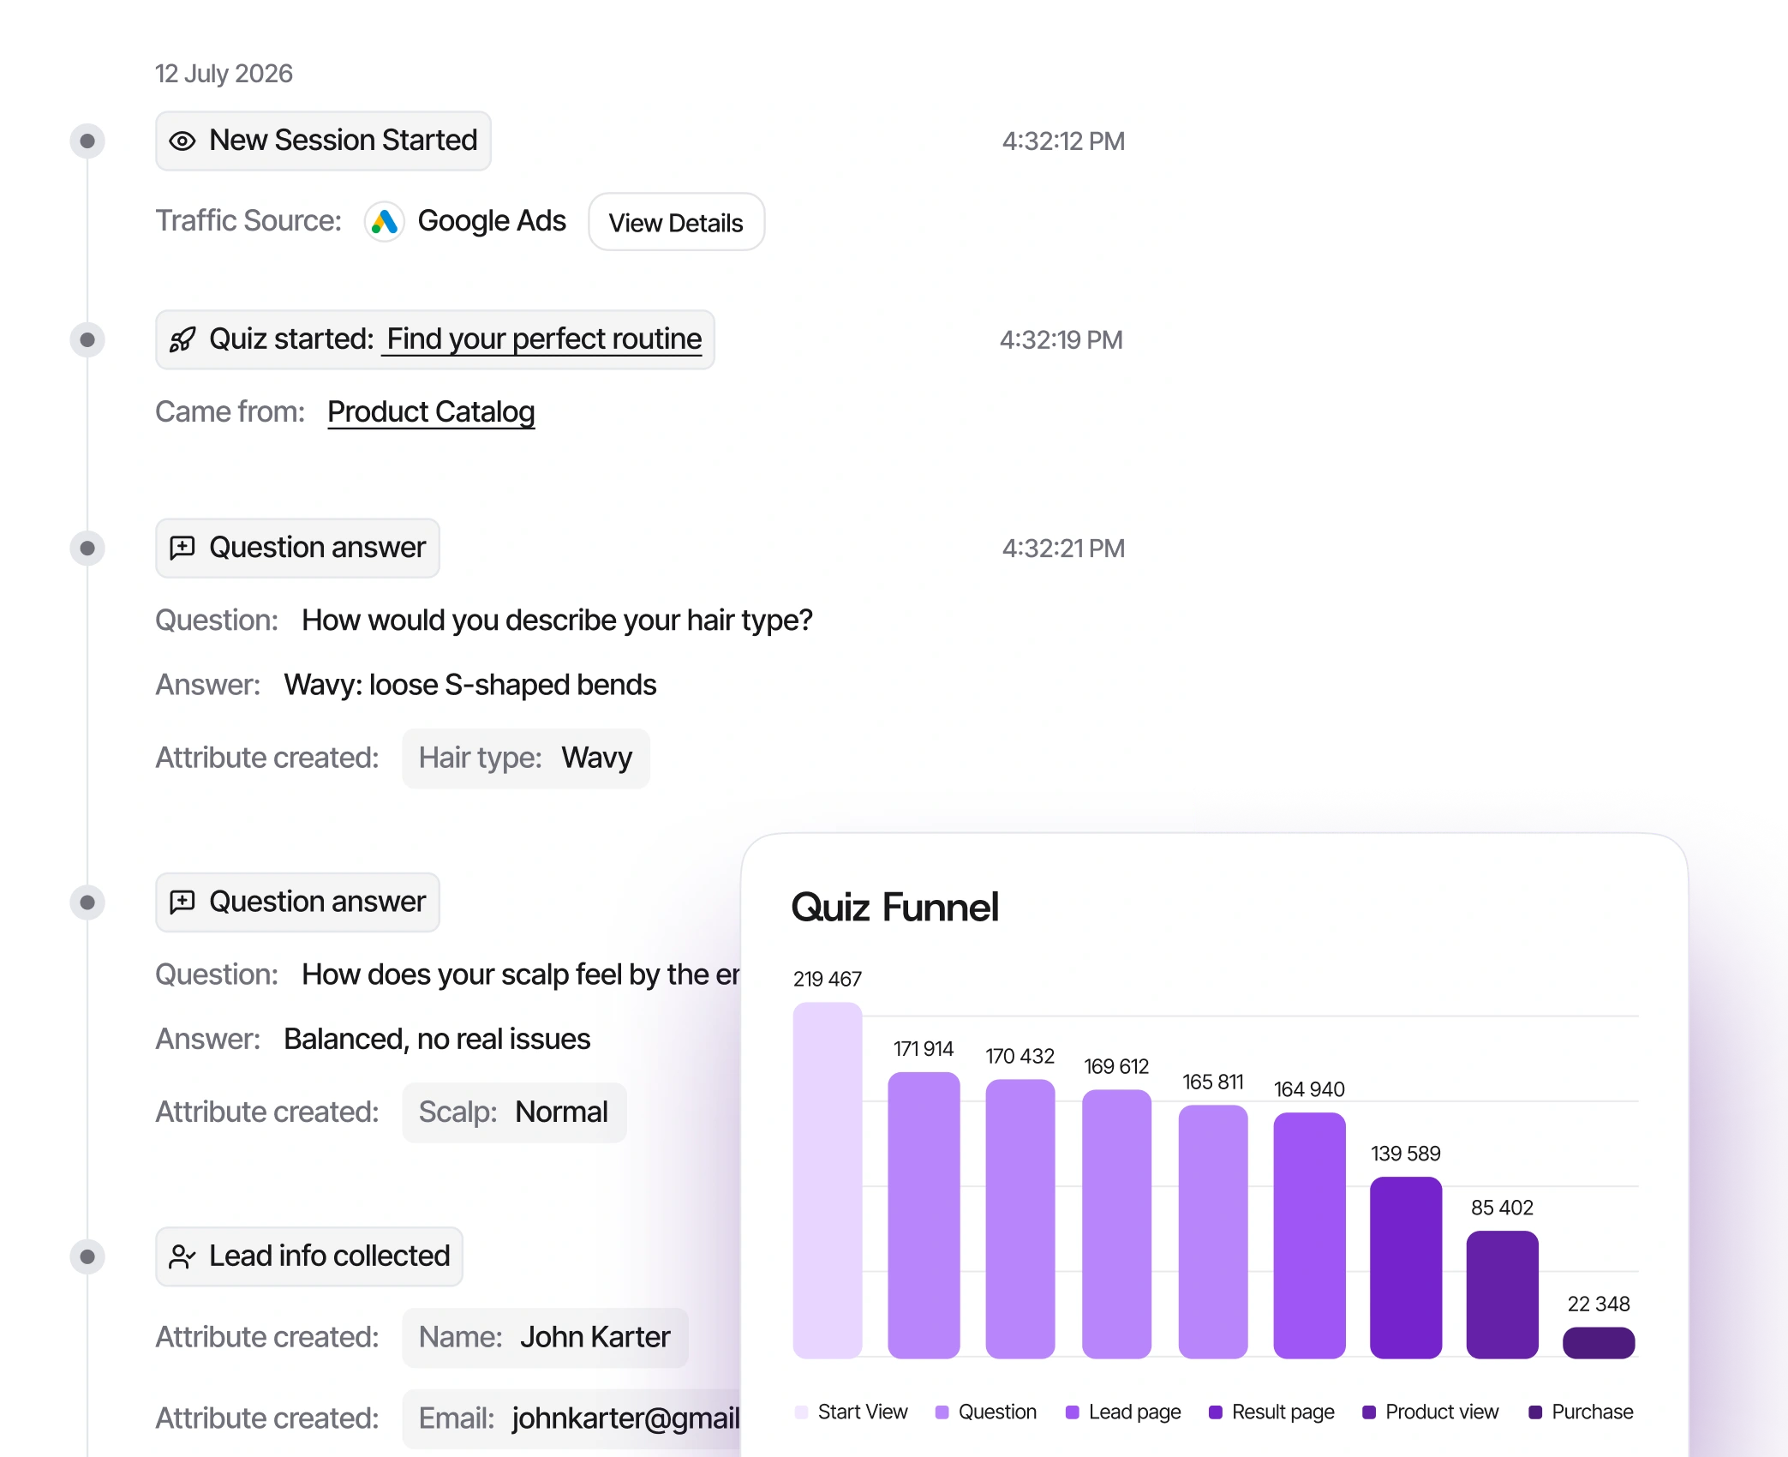Screen dimensions: 1788x1457
Task: Click the Result page legend swatch
Action: [x=1215, y=1412]
